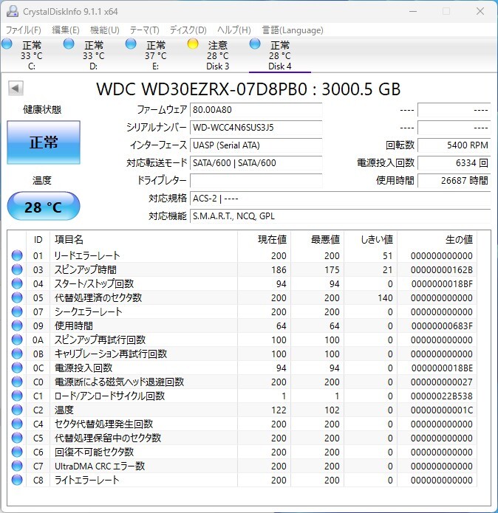Open the ヘルプ(H) menu

[x=233, y=30]
